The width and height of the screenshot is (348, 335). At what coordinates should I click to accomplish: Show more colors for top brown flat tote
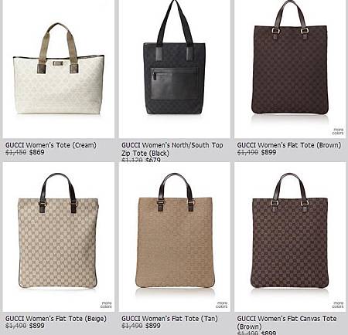click(337, 131)
